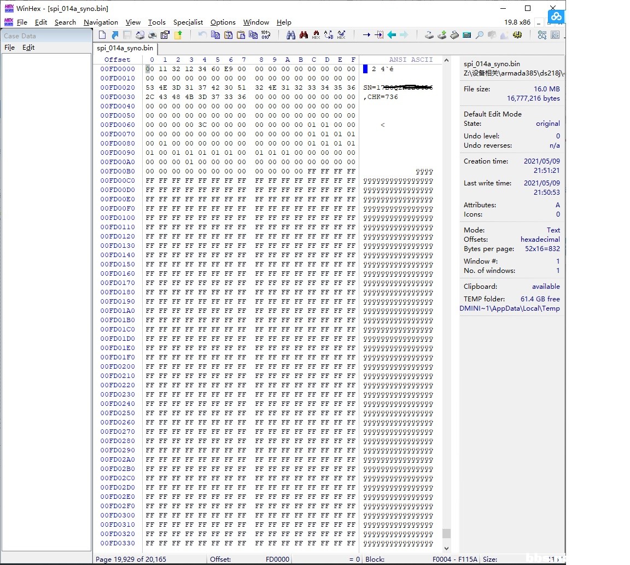The height and width of the screenshot is (565, 630).
Task: Click the Paste clipboard icon
Action: pyautogui.click(x=241, y=35)
